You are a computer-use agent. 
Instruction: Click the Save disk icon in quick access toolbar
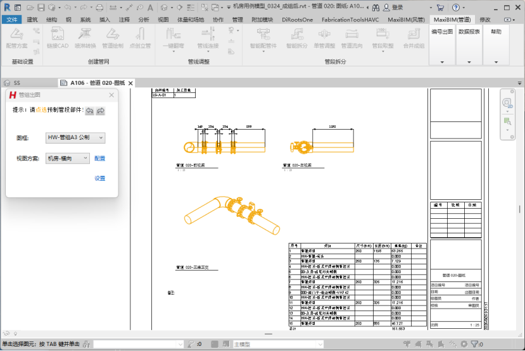41,8
